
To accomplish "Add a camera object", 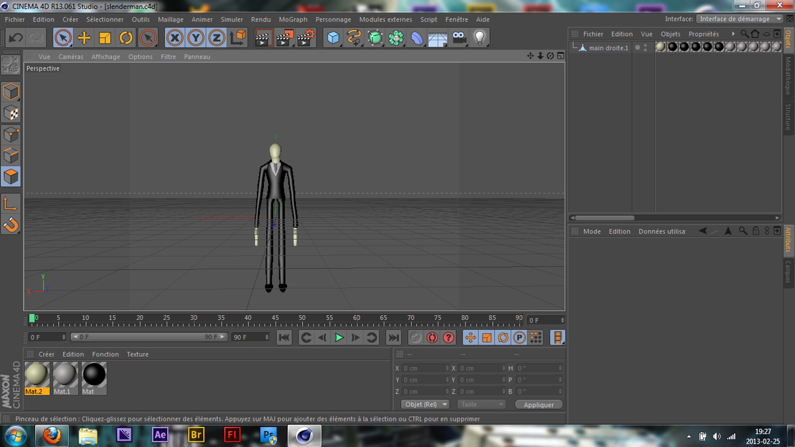I will tap(459, 38).
